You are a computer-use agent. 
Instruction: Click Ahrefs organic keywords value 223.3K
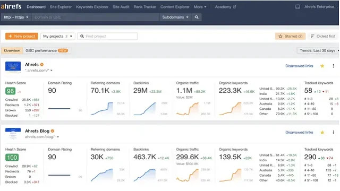(x=230, y=91)
